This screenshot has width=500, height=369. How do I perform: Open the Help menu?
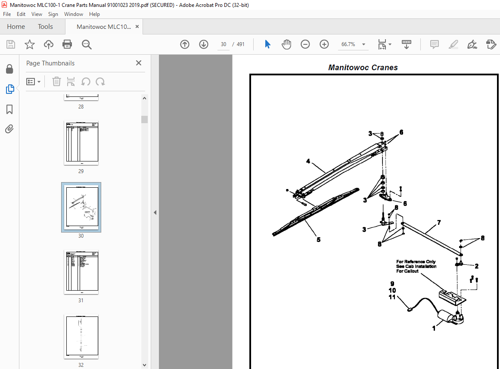94,14
